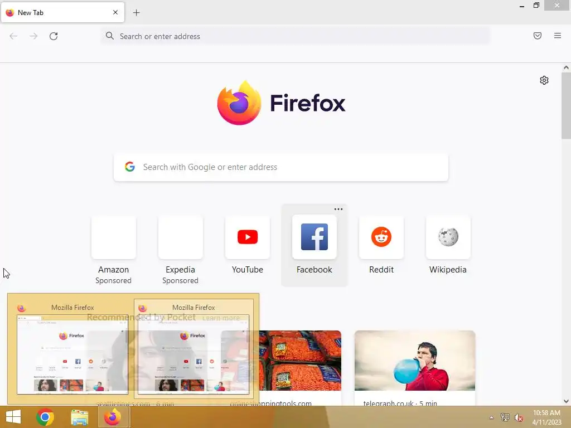Open the orange packaged meat story image

coord(300,361)
